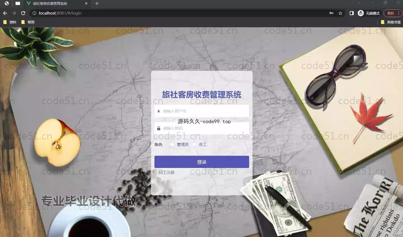This screenshot has height=237, width=403.
Task: Click the browser forward arrow
Action: click(14, 13)
